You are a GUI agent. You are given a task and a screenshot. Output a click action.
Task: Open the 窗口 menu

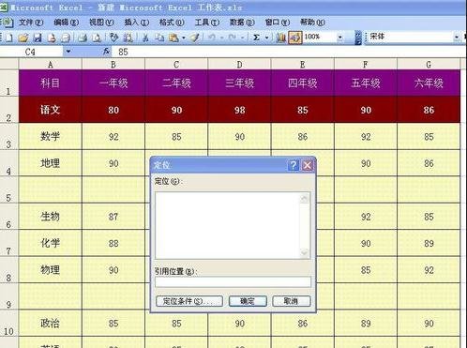[x=278, y=23]
